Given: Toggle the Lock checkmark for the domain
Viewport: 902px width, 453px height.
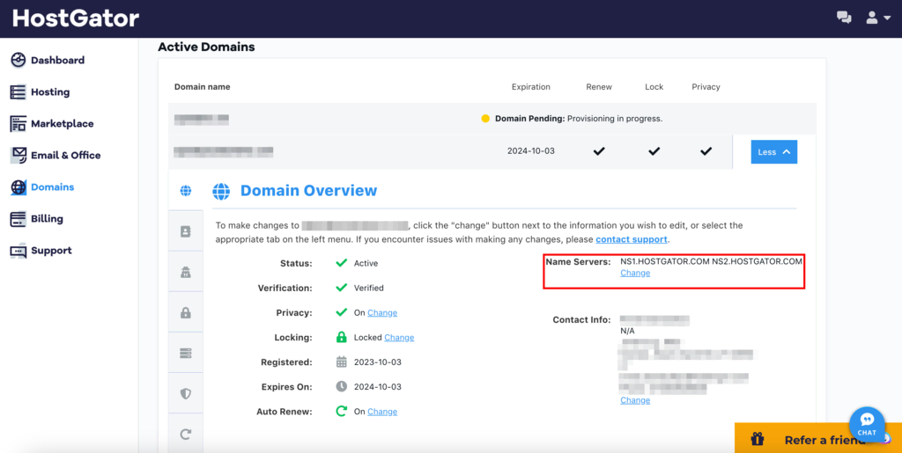Looking at the screenshot, I should click(x=654, y=151).
